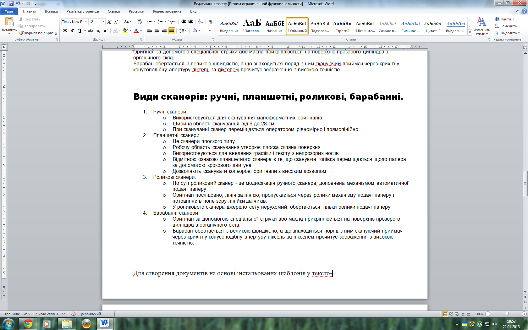Toggle italic formatting button
Screen dimensions: 528x330
(72, 31)
